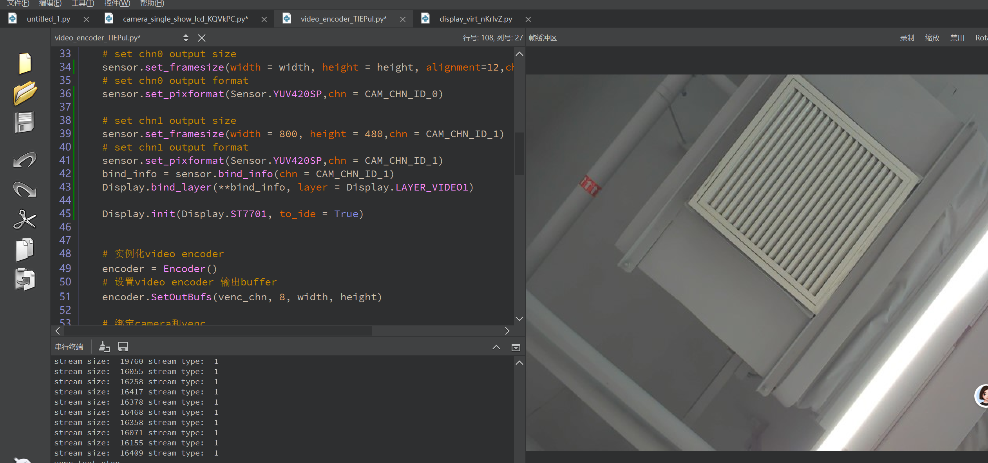
Task: Click line number 45 in the gutter
Action: [65, 214]
